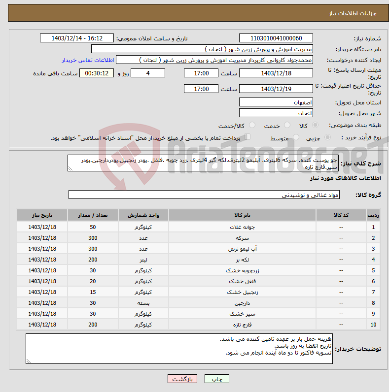The width and height of the screenshot is (389, 392).
Task: Select the کالا/خدمت radio button
Action: [x=252, y=125]
